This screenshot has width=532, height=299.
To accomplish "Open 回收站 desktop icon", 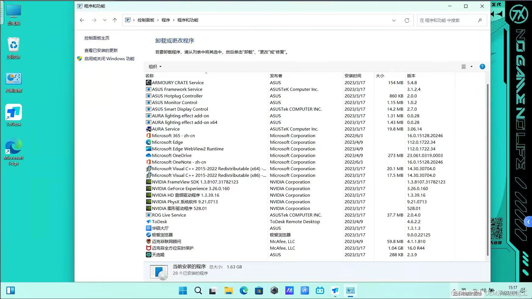I will click(x=14, y=48).
